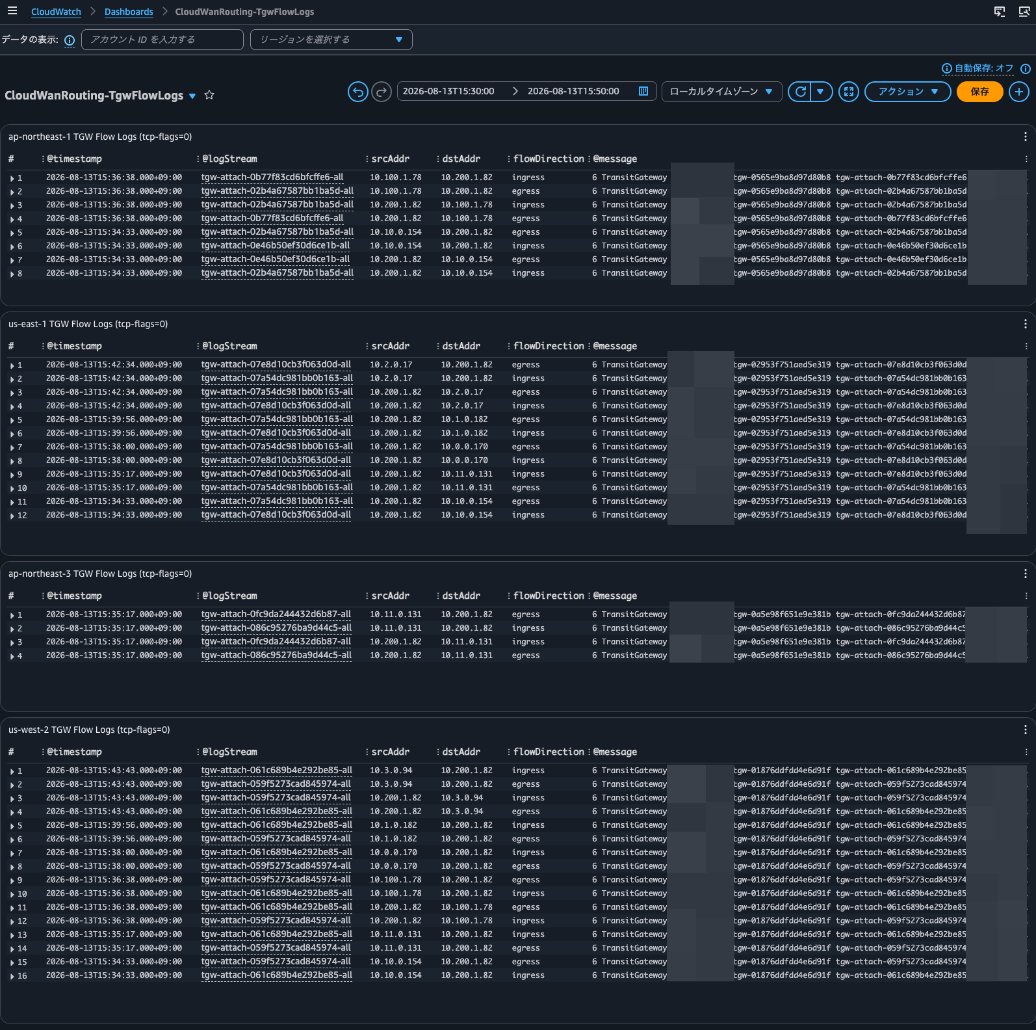Expand row 5 in us-east-1 table
The image size is (1036, 1030).
click(12, 420)
